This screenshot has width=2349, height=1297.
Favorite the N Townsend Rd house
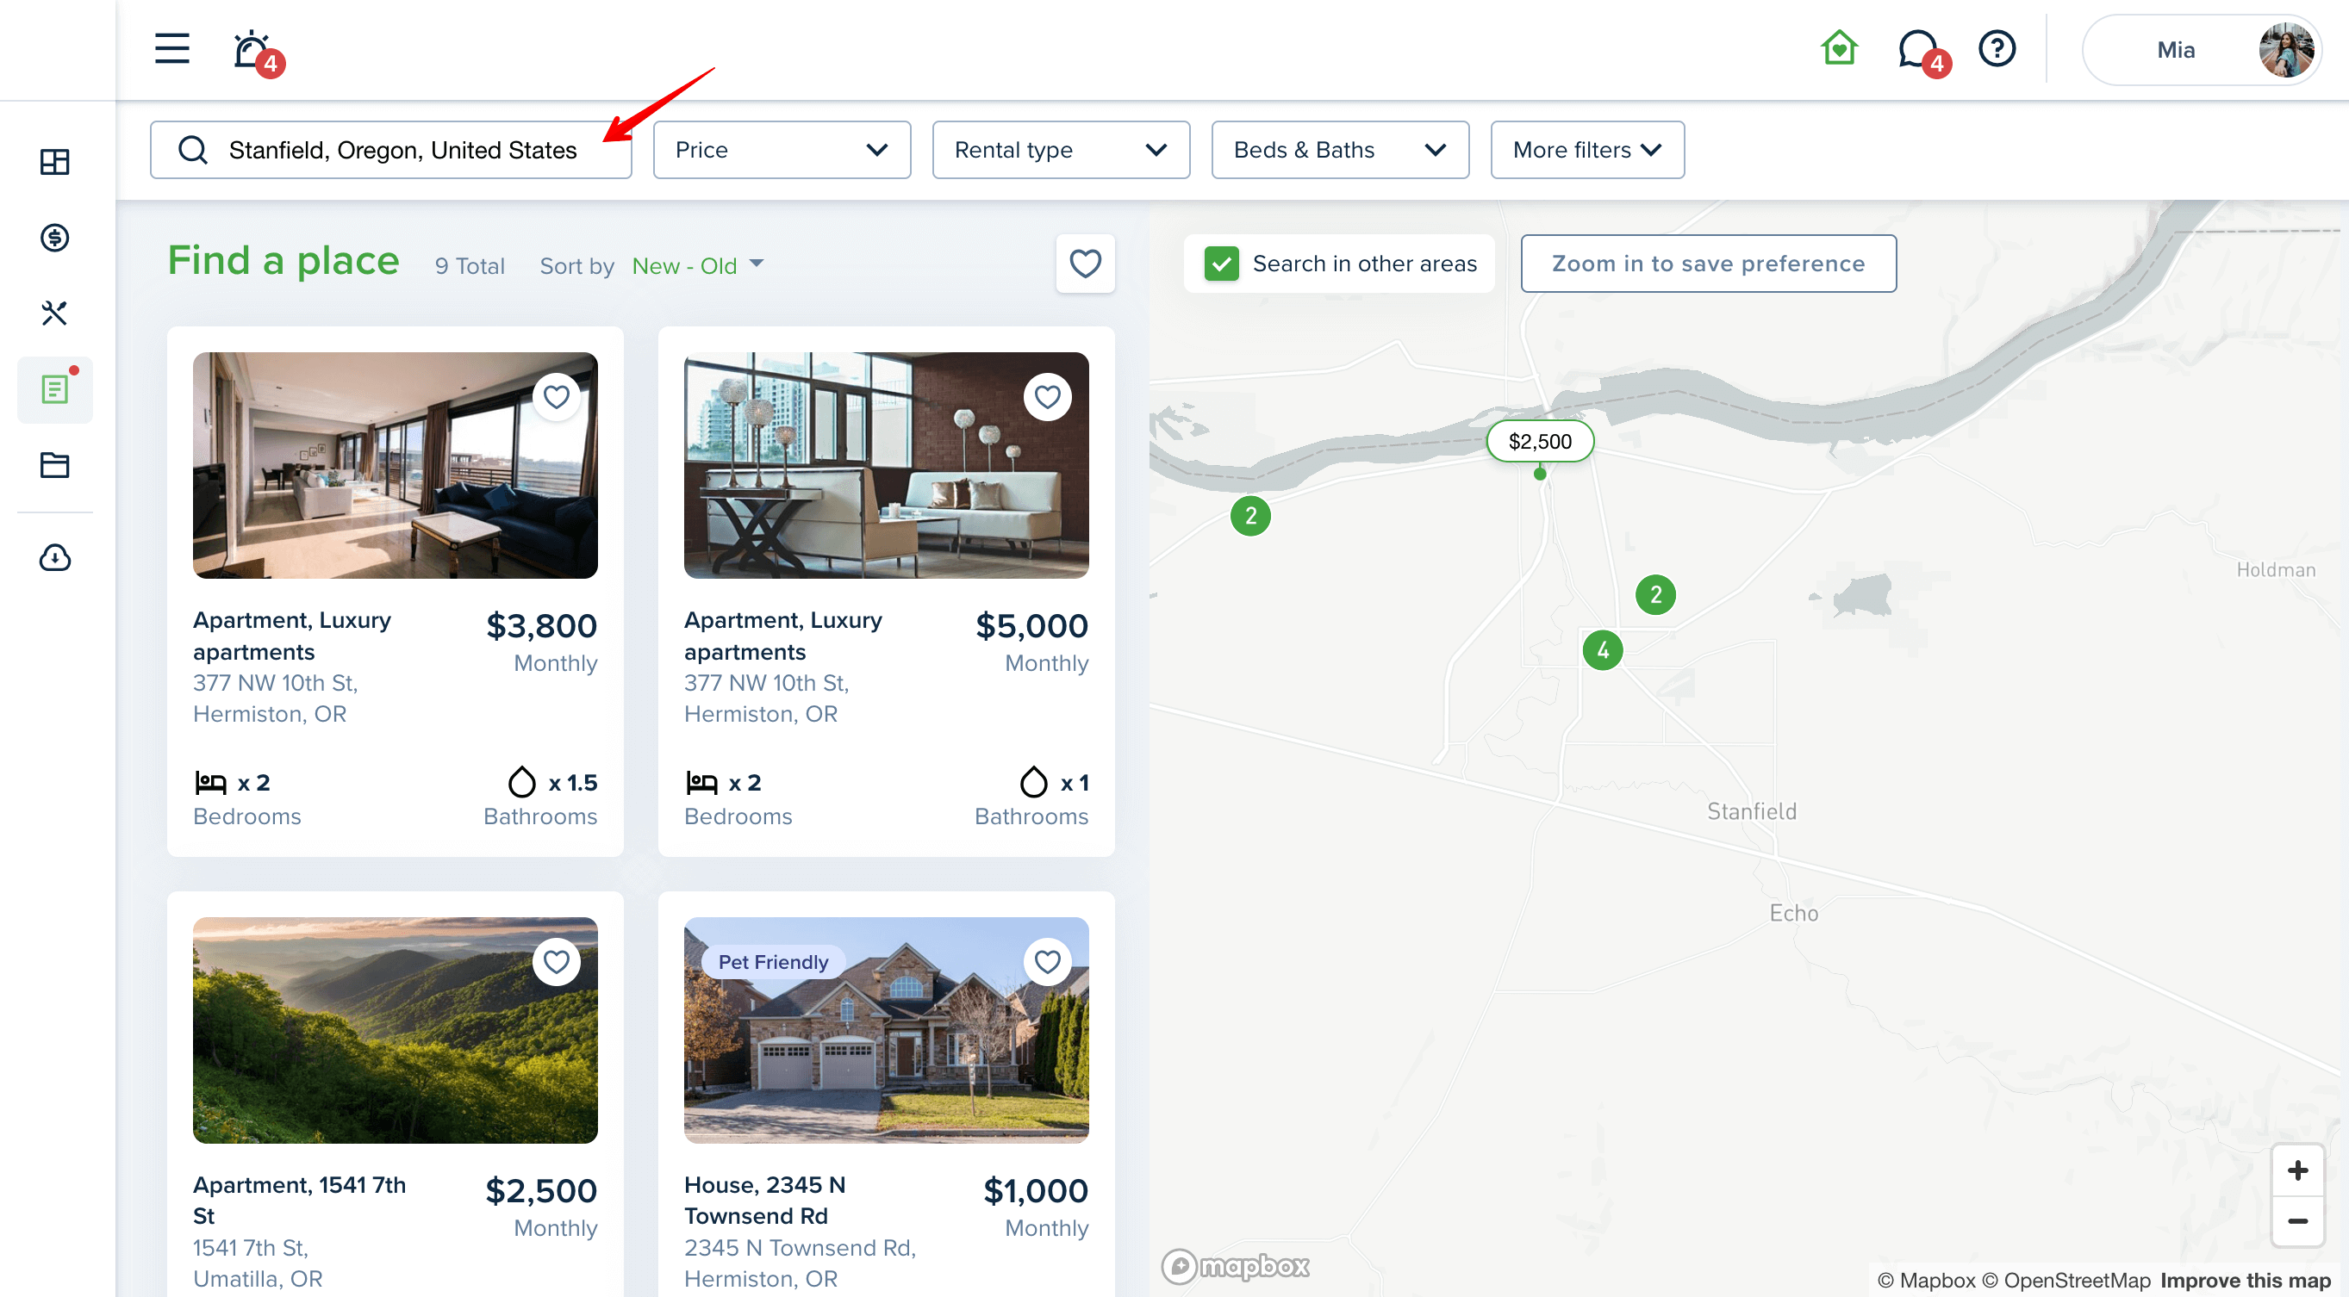pyautogui.click(x=1048, y=962)
